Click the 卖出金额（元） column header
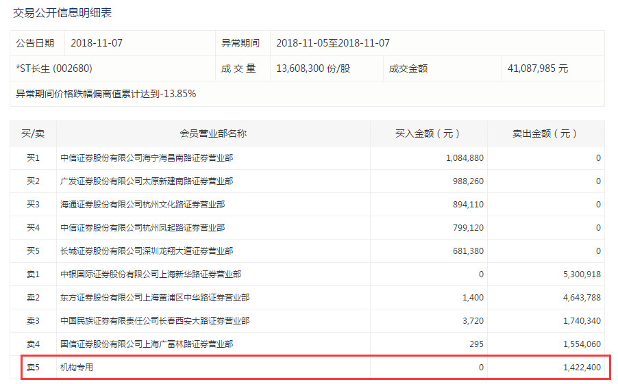This screenshot has height=384, width=618. pyautogui.click(x=545, y=133)
